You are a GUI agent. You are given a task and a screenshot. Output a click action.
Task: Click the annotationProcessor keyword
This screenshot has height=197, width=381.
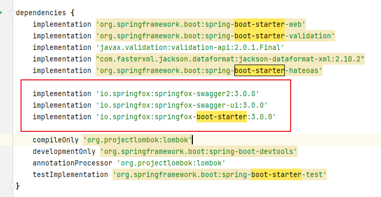pos(73,163)
